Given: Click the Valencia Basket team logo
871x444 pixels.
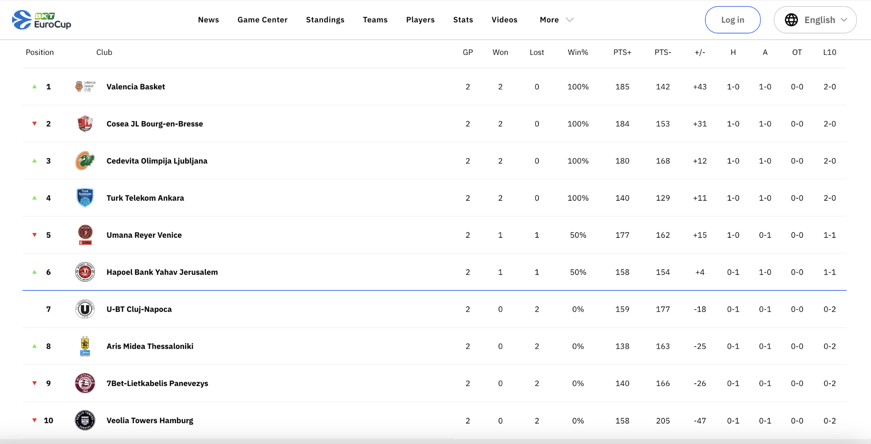Looking at the screenshot, I should 85,87.
